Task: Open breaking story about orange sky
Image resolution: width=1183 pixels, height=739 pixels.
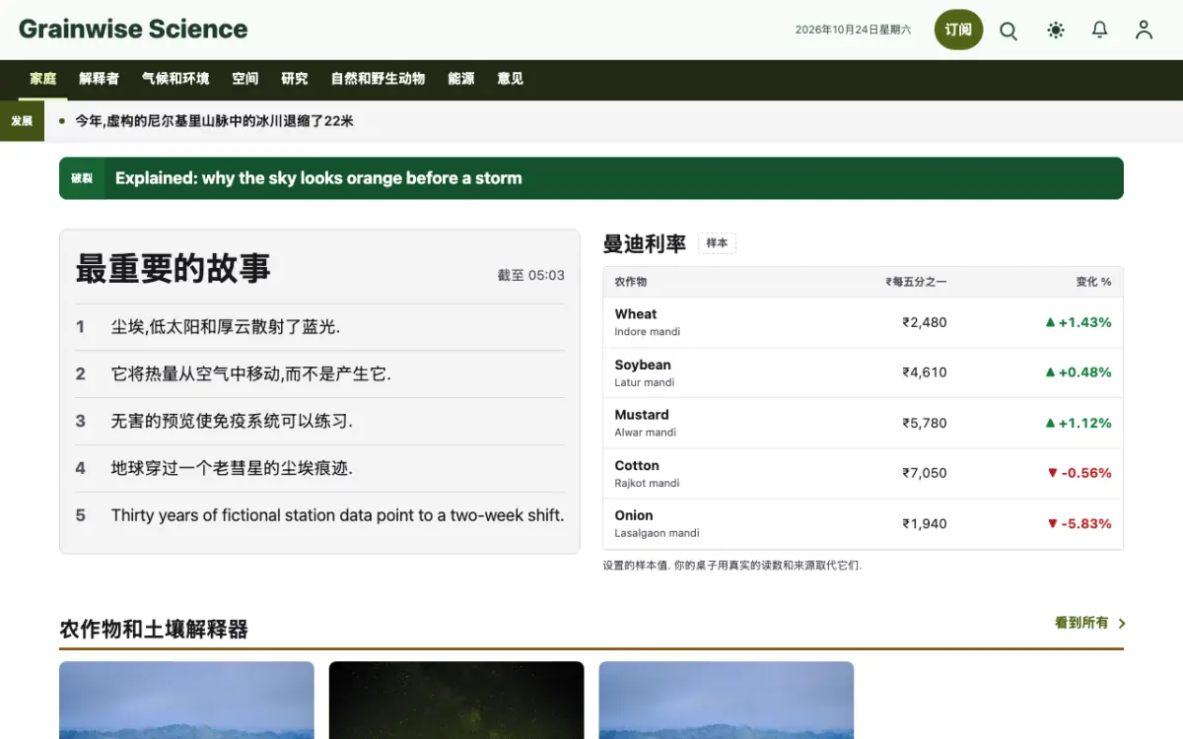Action: (x=318, y=178)
